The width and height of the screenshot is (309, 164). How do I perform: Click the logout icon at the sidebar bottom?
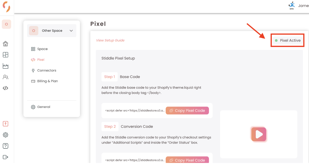(5, 157)
